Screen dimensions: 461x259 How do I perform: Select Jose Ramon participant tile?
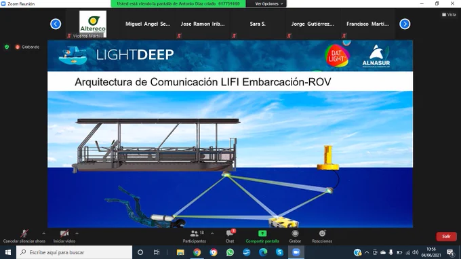[203, 24]
